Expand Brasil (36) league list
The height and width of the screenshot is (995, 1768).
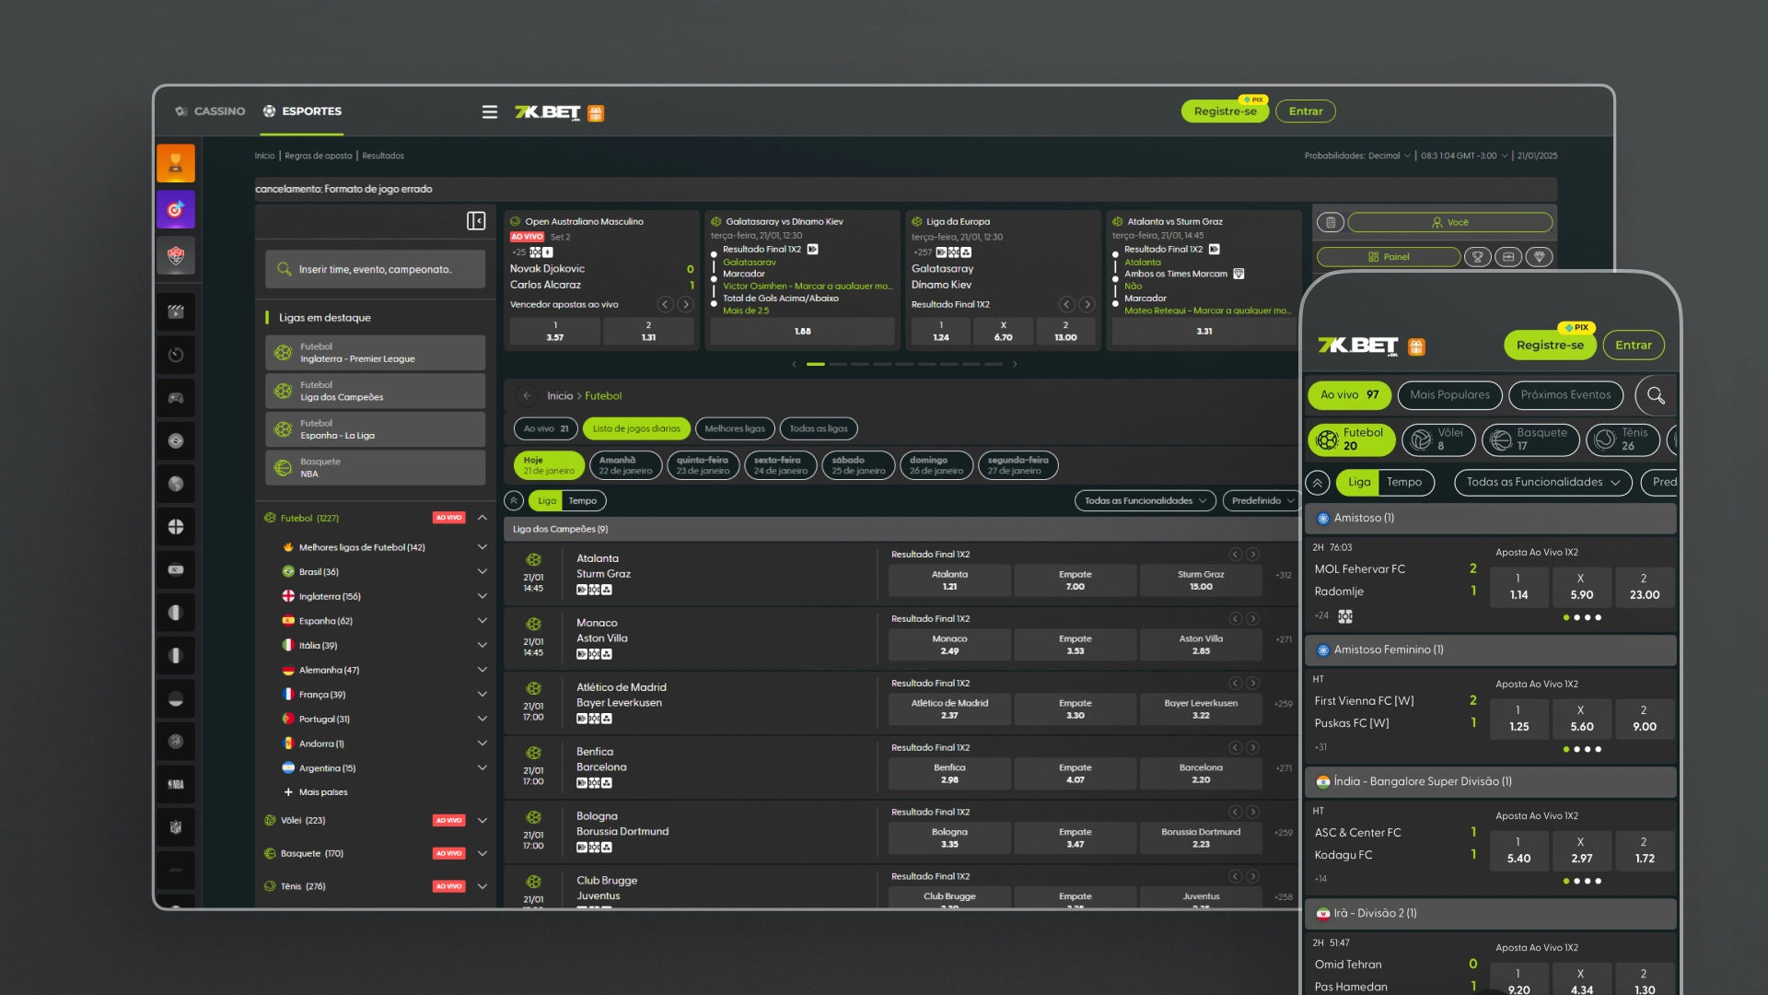(x=483, y=572)
